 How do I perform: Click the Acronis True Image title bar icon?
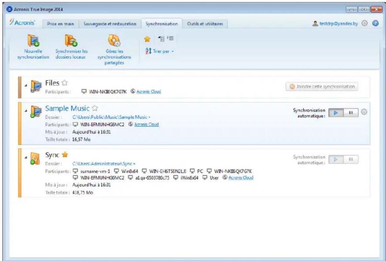(9, 9)
